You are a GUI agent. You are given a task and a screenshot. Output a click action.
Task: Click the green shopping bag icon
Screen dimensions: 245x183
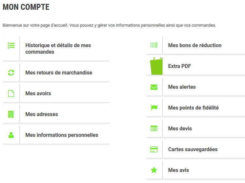[156, 66]
